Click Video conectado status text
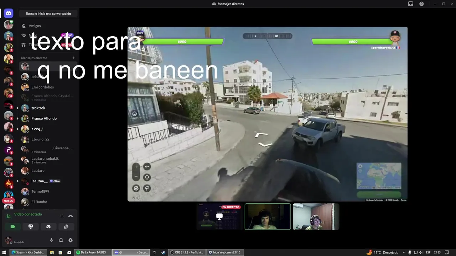456x256 pixels. coord(28,214)
